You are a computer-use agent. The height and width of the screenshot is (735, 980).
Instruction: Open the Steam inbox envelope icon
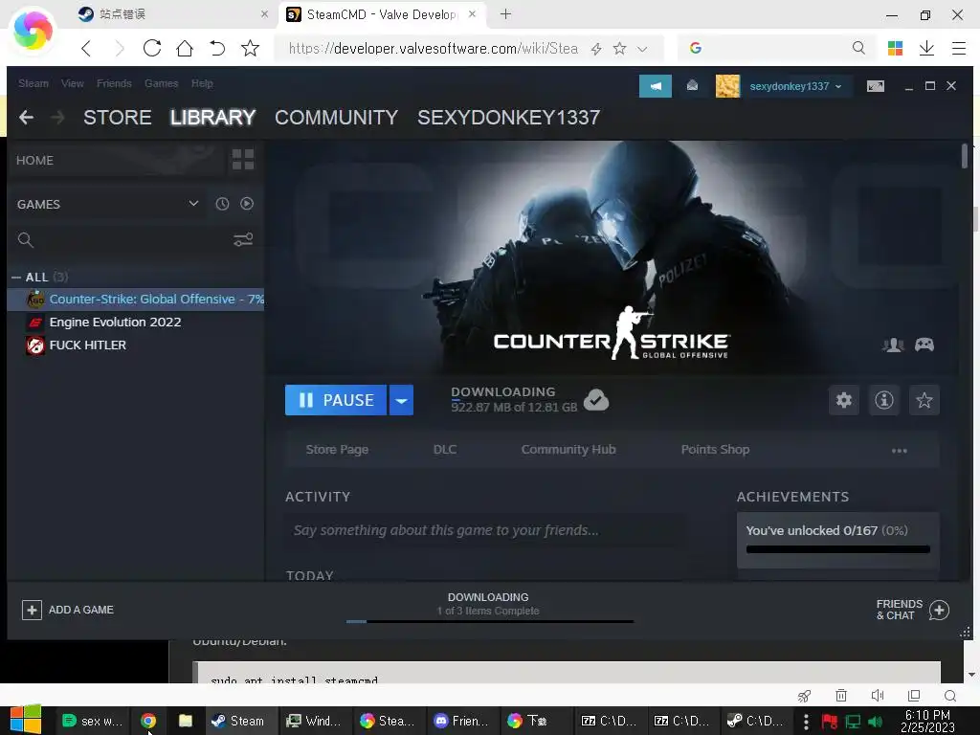coord(692,86)
